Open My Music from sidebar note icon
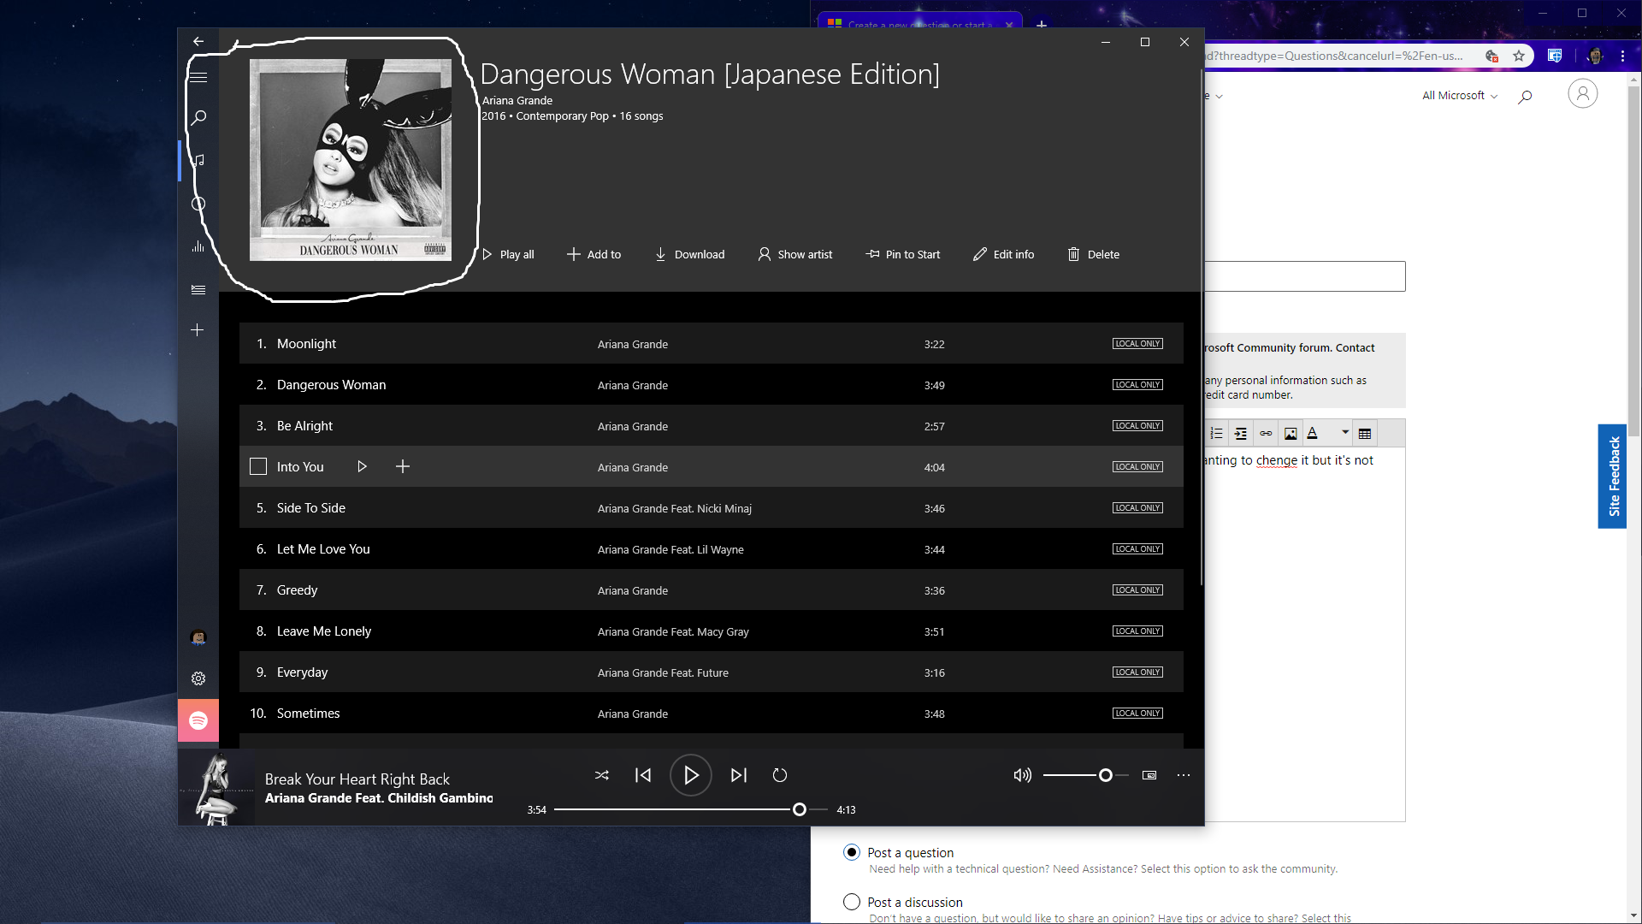The image size is (1642, 924). (x=198, y=160)
